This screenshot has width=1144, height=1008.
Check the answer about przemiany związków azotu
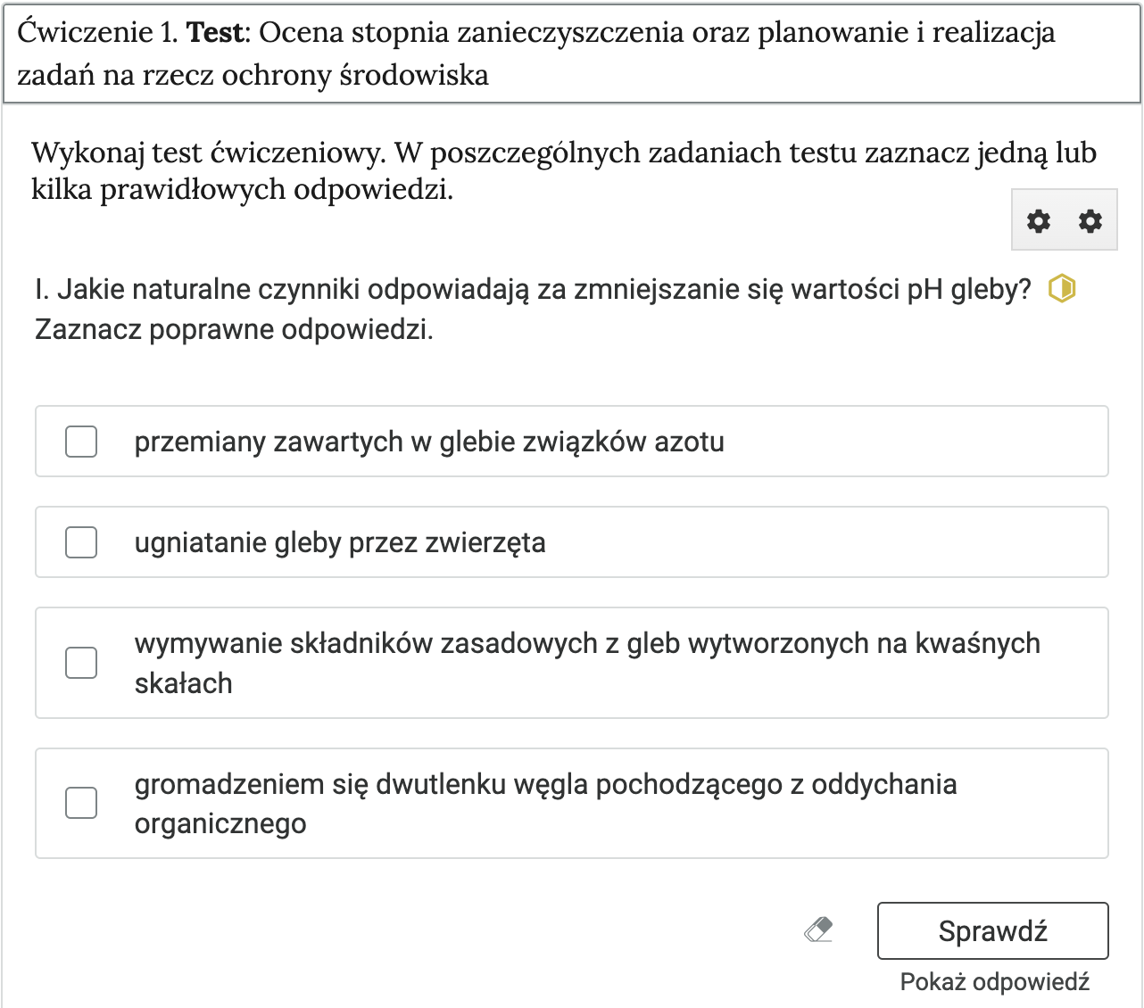[80, 441]
